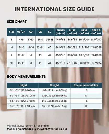Click height range 5'5"-5'9" (165-175cm)
The width and height of the screenshot is (109, 134).
23,101
